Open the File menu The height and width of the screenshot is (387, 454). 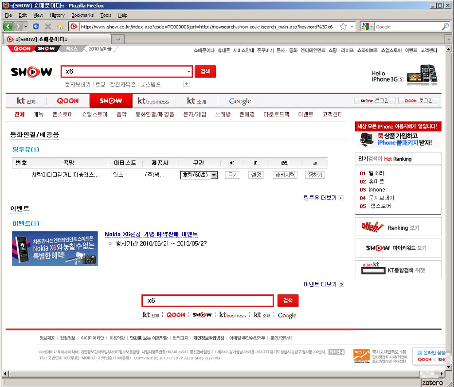[x=8, y=15]
